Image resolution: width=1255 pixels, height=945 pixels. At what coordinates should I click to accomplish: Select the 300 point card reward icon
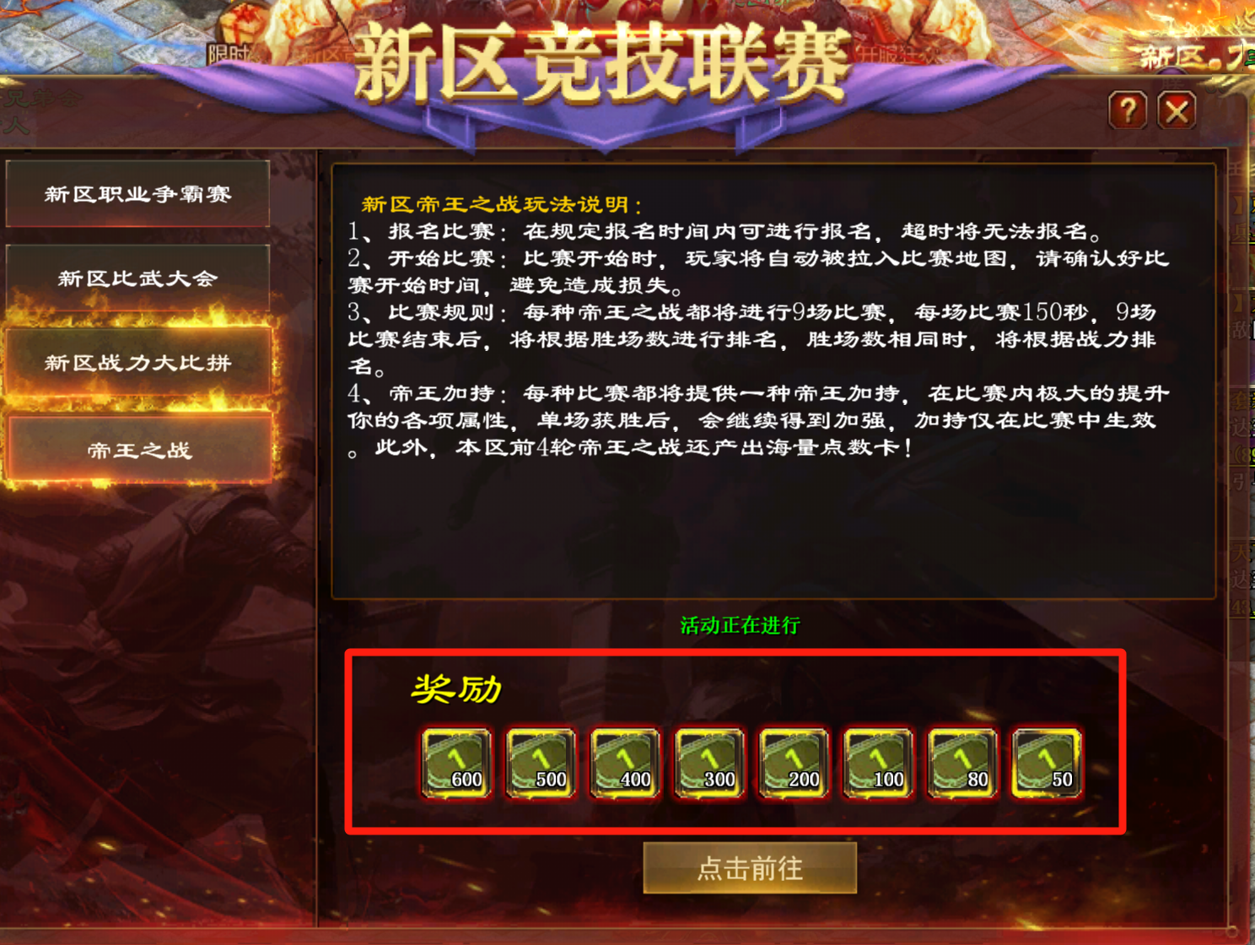709,763
